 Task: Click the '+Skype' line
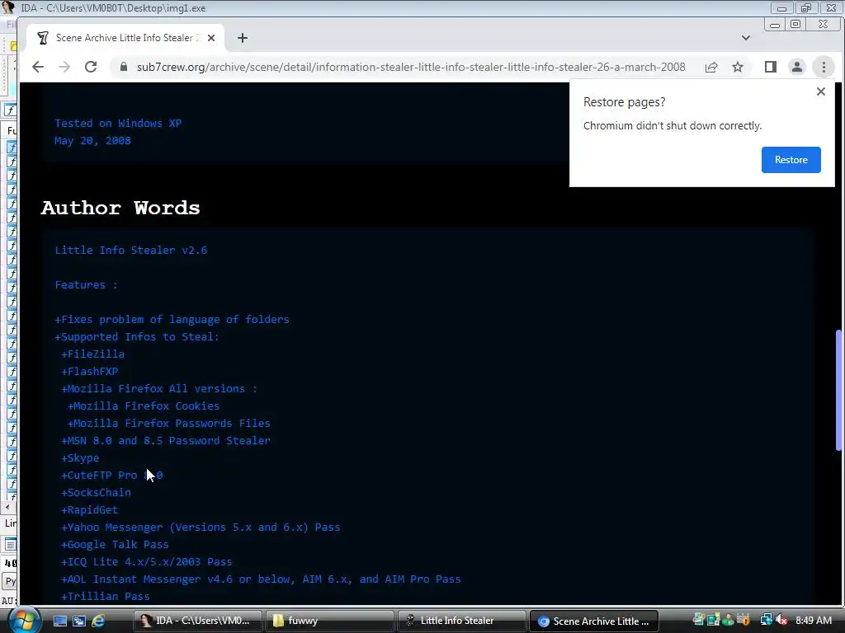pos(80,458)
